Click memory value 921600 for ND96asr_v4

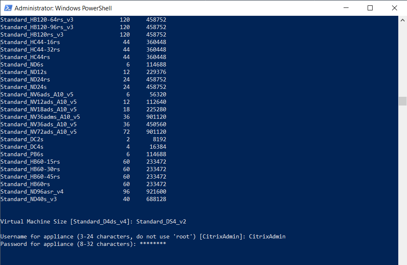pyautogui.click(x=156, y=191)
